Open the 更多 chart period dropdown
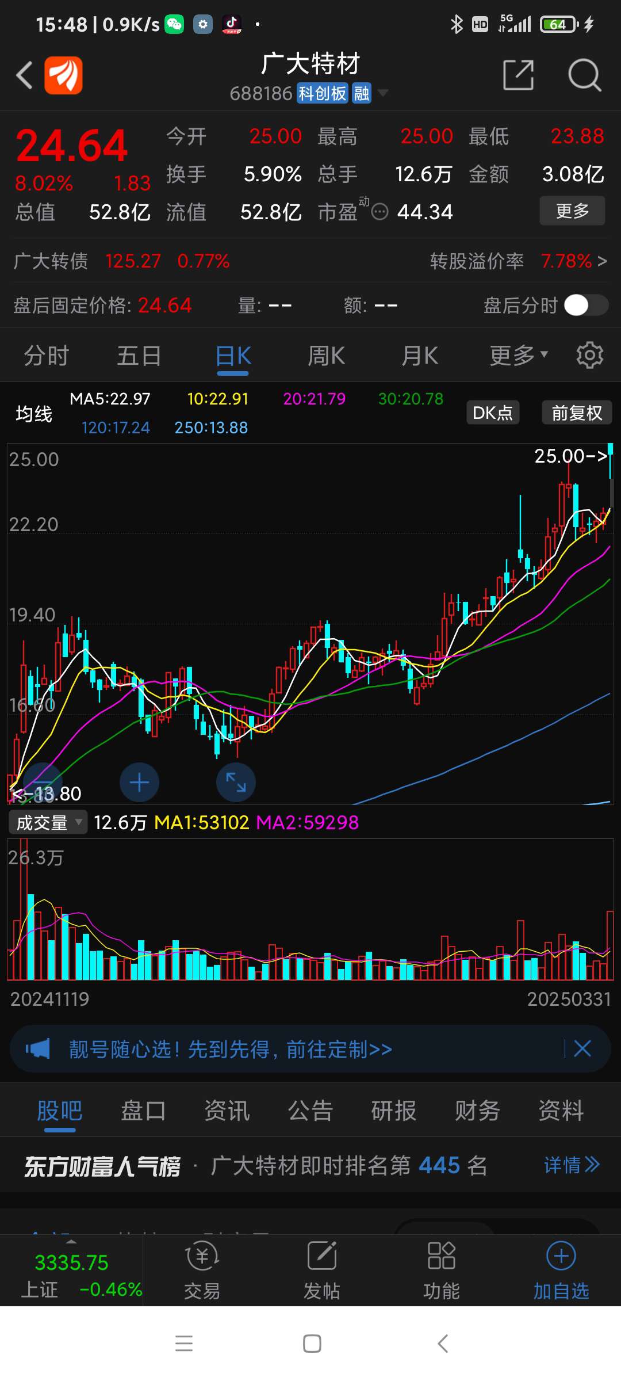This screenshot has width=621, height=1381. click(519, 356)
